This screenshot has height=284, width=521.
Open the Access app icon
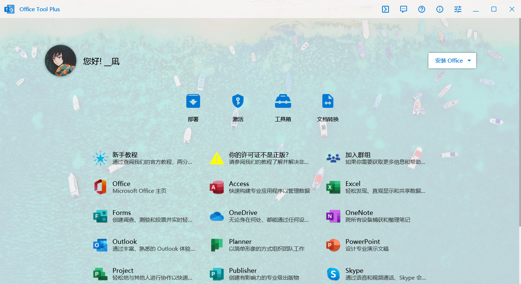217,187
